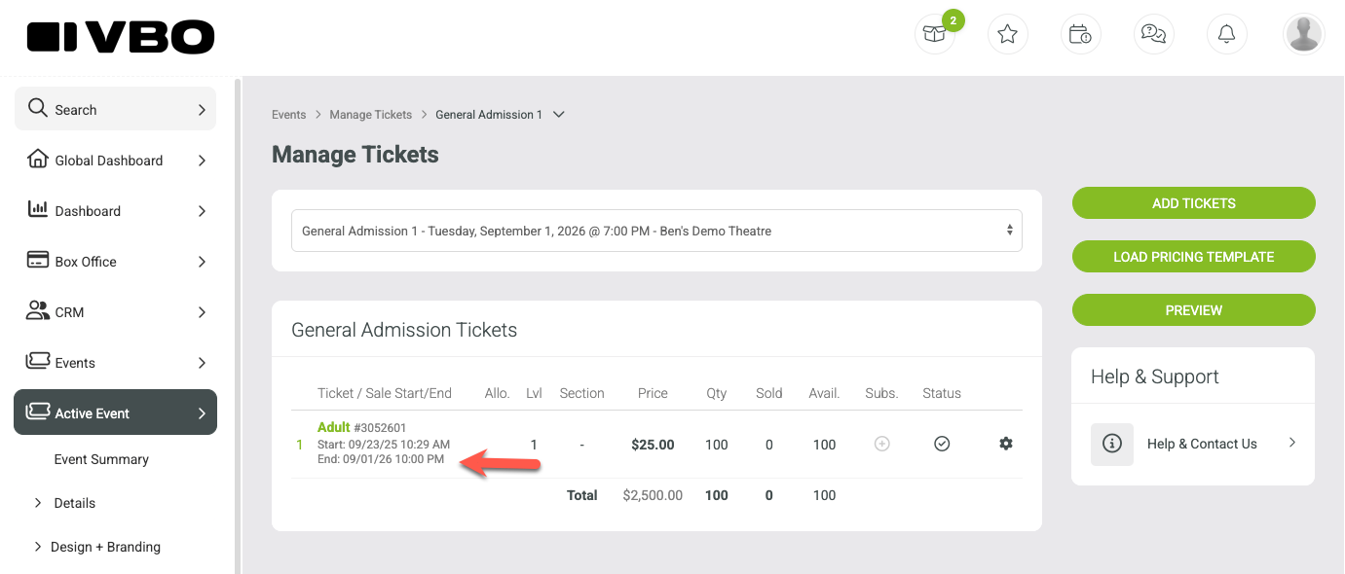The image size is (1345, 574).
Task: Toggle the Adult ticket status checkmark
Action: click(x=942, y=444)
